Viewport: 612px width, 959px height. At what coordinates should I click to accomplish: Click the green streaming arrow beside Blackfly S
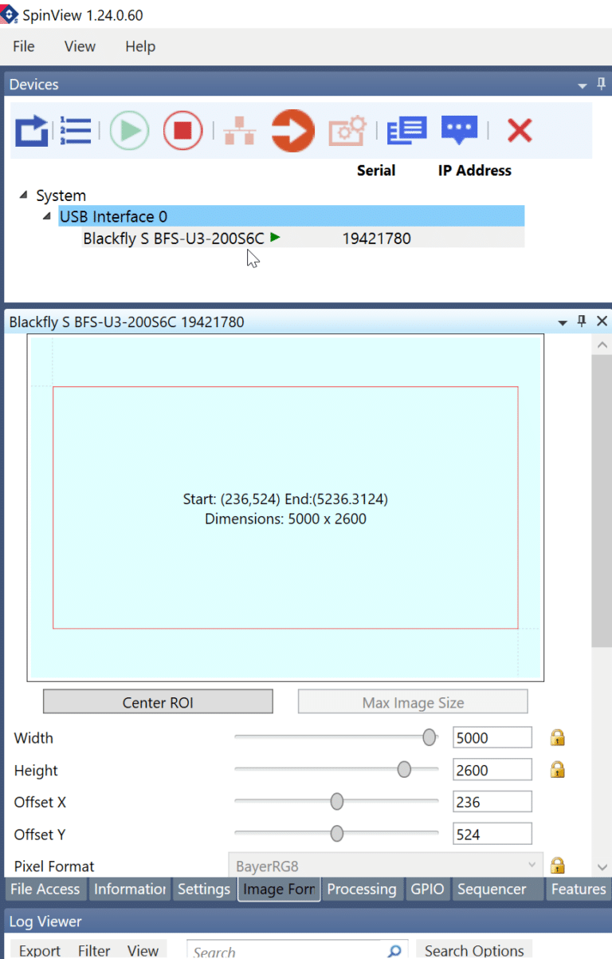pyautogui.click(x=275, y=237)
